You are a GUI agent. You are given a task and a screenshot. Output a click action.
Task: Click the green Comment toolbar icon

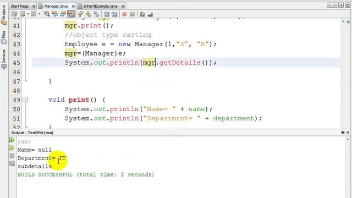[142, 14]
